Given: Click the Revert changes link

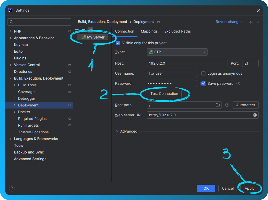Looking at the screenshot, I should 229,22.
